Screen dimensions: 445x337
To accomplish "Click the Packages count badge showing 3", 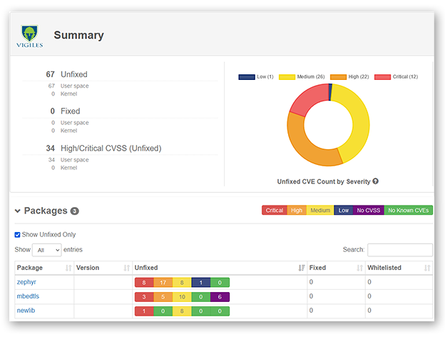I will [75, 211].
